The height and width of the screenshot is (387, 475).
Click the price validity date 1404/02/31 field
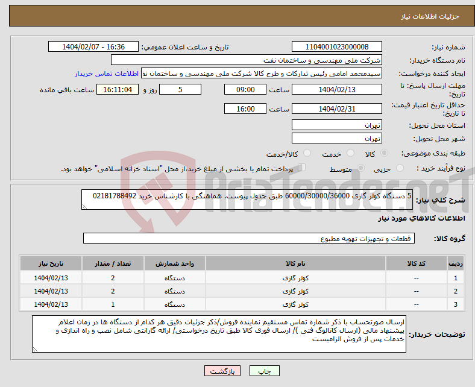pos(337,109)
